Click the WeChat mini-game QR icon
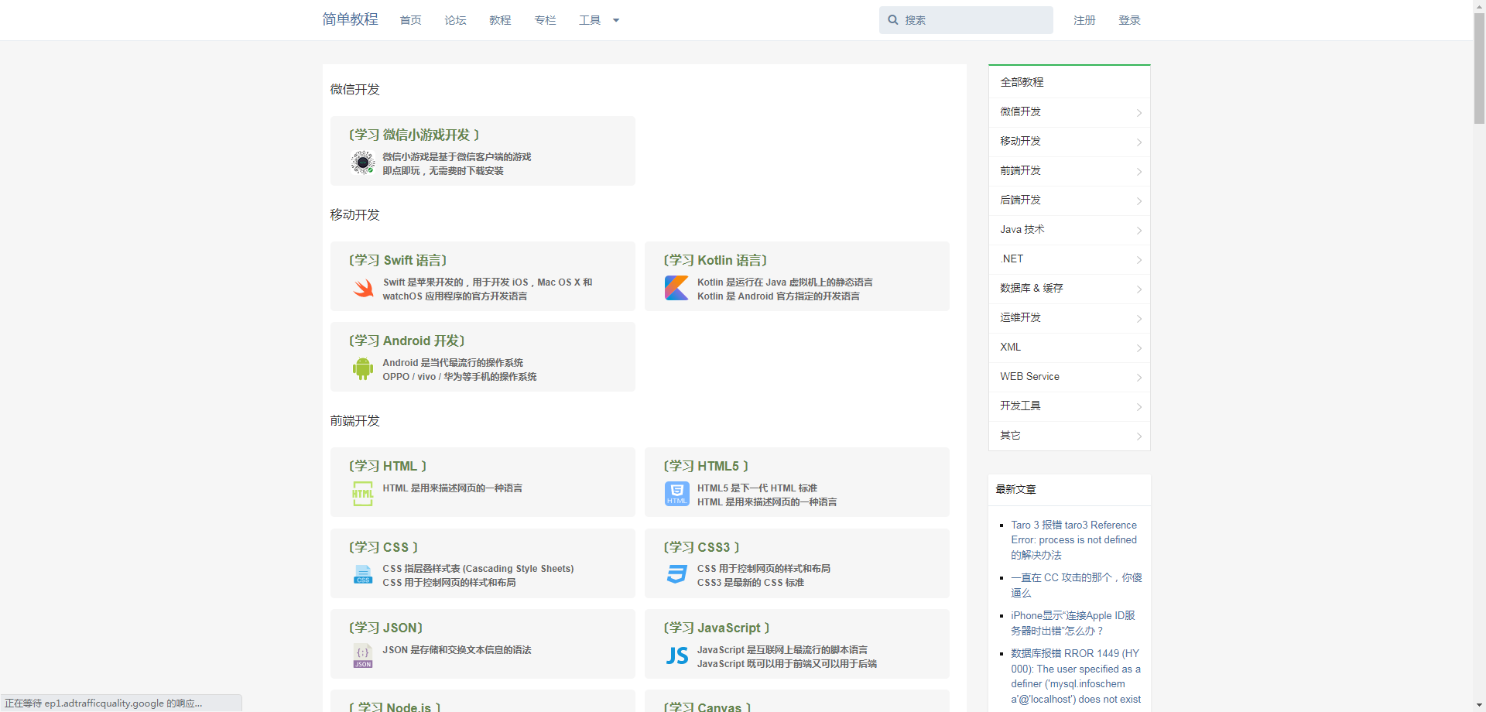Viewport: 1486px width, 712px height. pos(362,163)
